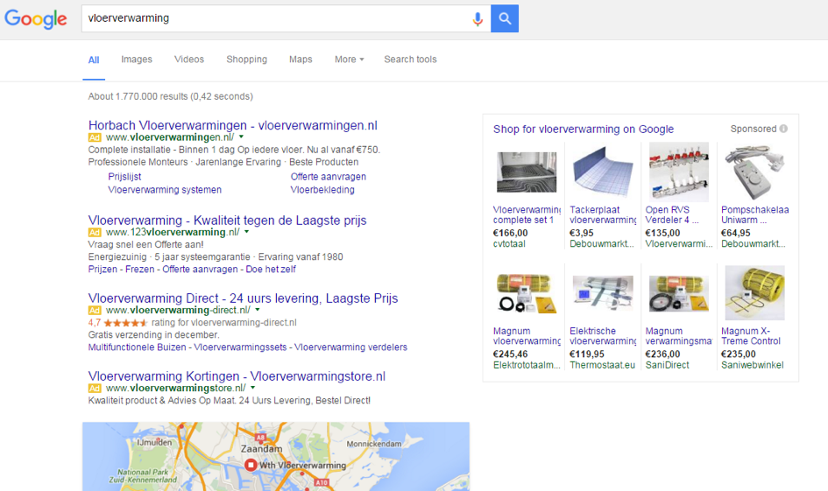Open Elektrische vloerverwarming product title
Screen dimensions: 828x491
[603, 336]
